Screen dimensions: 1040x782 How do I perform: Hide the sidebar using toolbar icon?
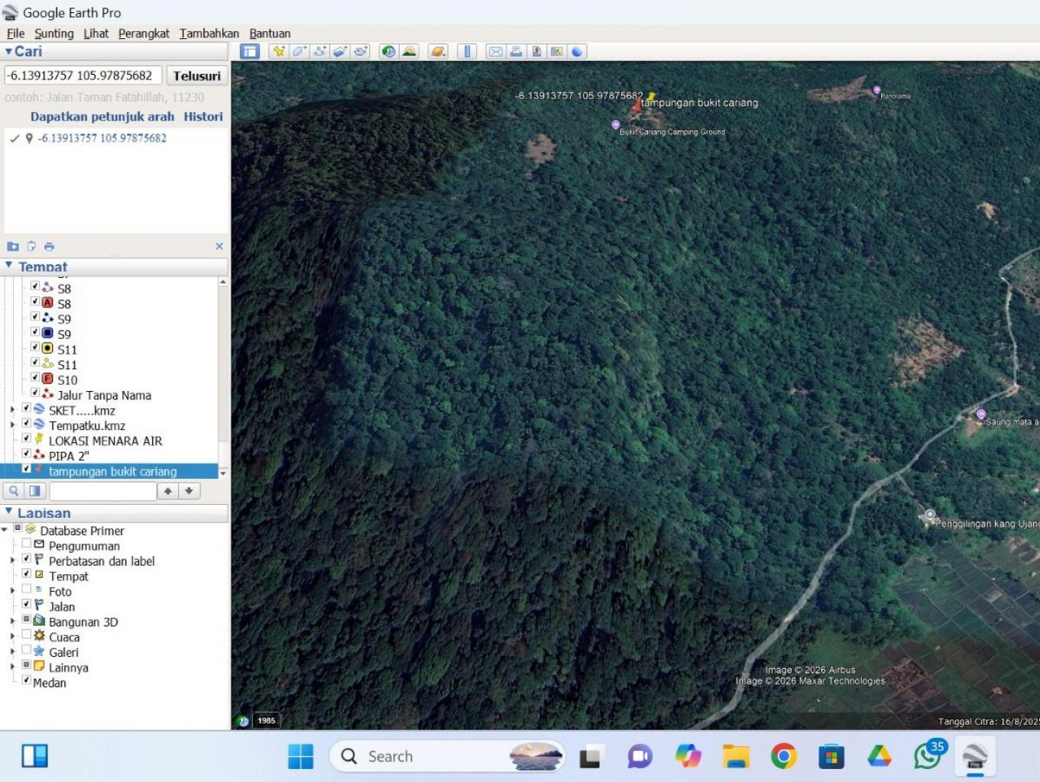tap(250, 51)
